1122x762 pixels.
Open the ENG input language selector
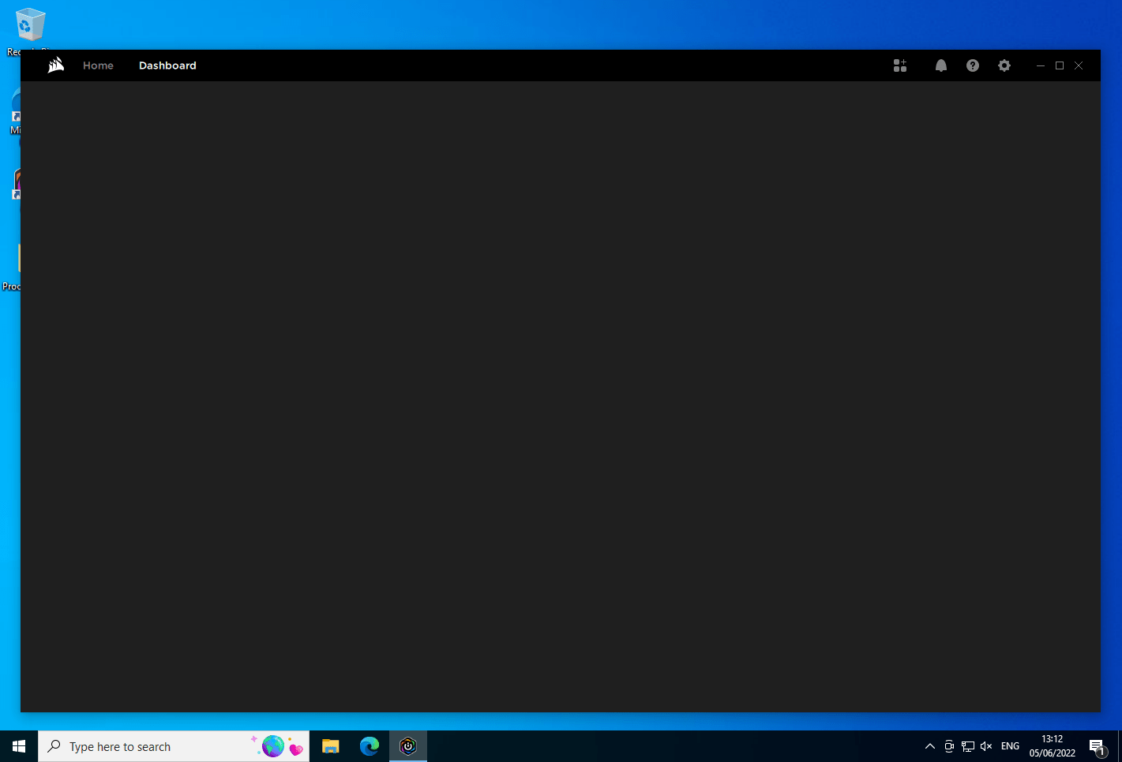click(x=1010, y=746)
